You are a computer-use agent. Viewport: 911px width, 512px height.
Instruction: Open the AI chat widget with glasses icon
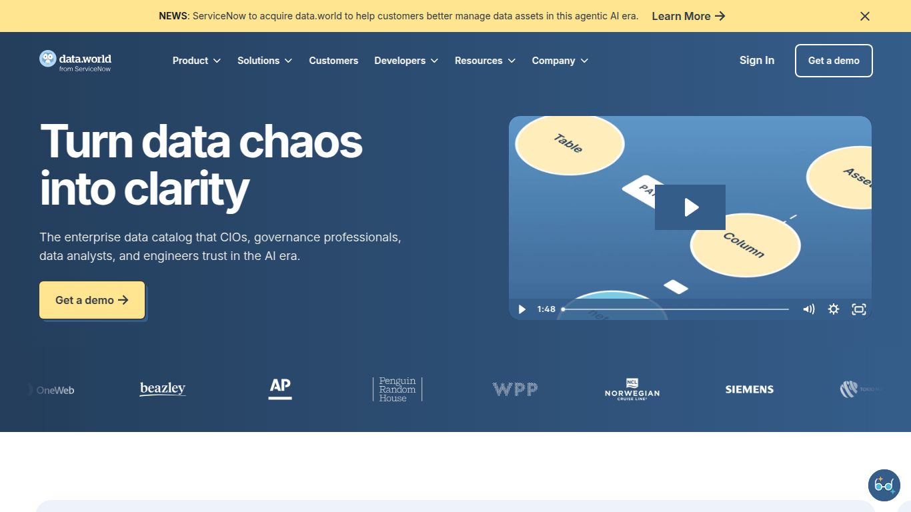click(x=884, y=485)
